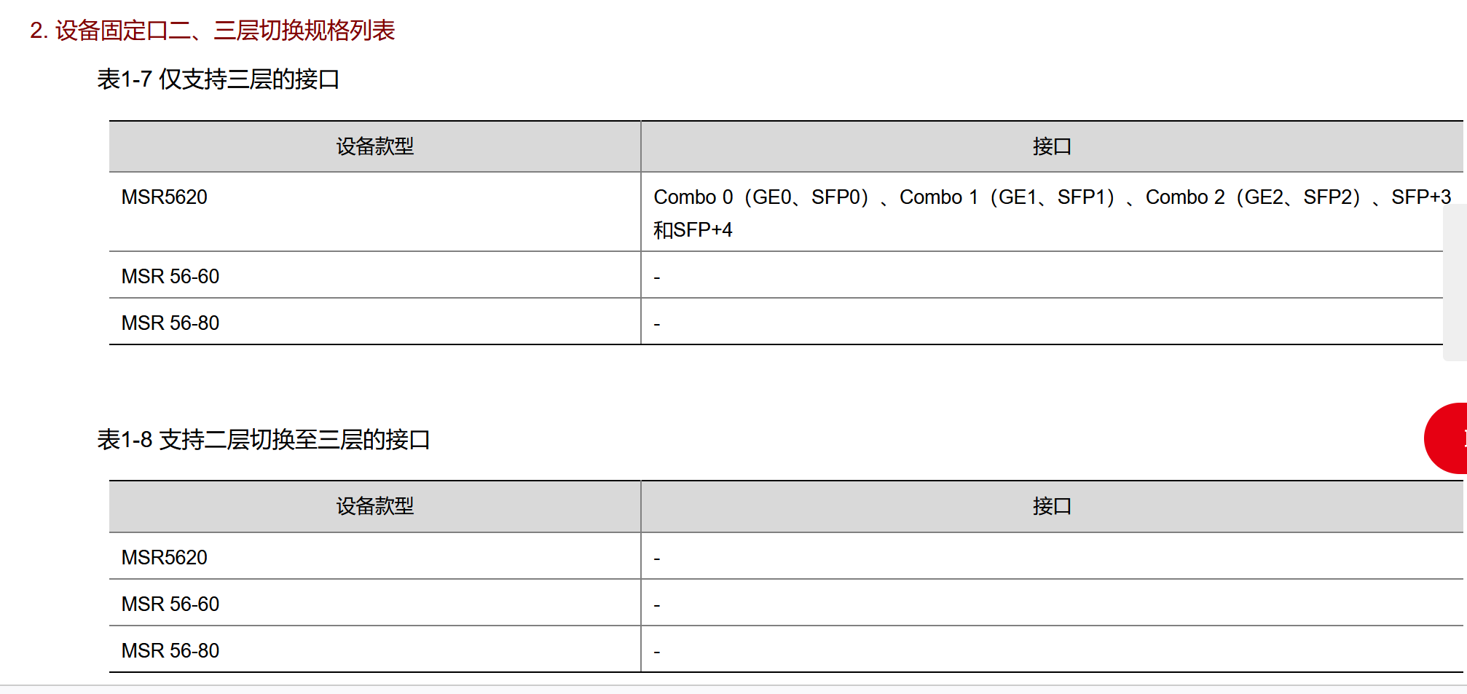Click the red heading 设备固定口二、三层切换规格列表
1467x694 pixels.
coord(212,31)
